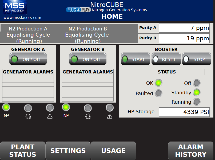Click Generator A N² indicator light
Screen dimensions: 215x160
pyautogui.click(x=6, y=107)
